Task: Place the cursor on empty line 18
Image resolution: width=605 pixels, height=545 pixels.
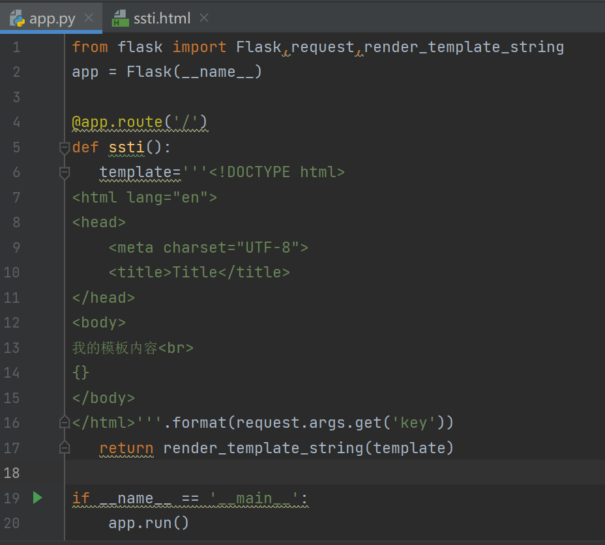Action: coord(334,473)
